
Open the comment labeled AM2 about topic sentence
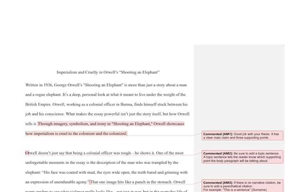tap(242, 157)
